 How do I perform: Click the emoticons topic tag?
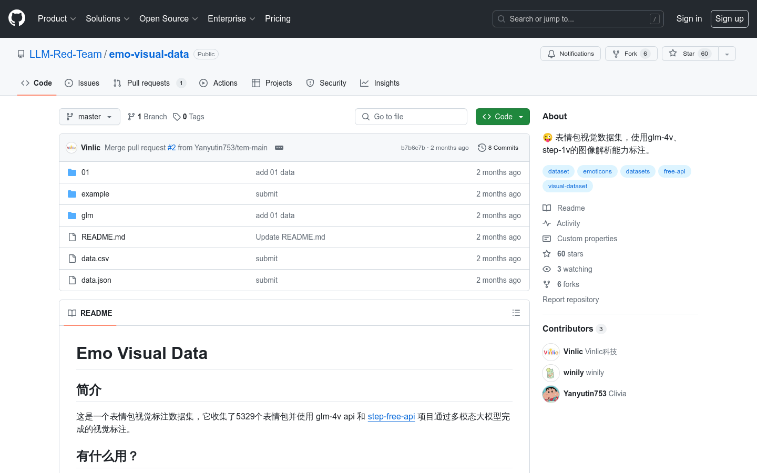[x=597, y=171]
